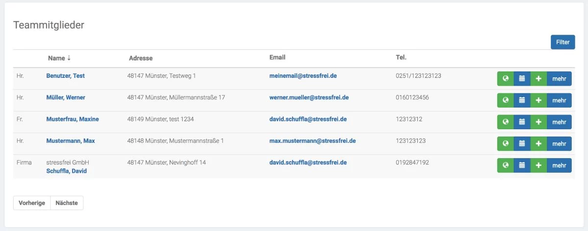588x231 pixels.
Task: Open member Müller, Werner
Action: 66,97
